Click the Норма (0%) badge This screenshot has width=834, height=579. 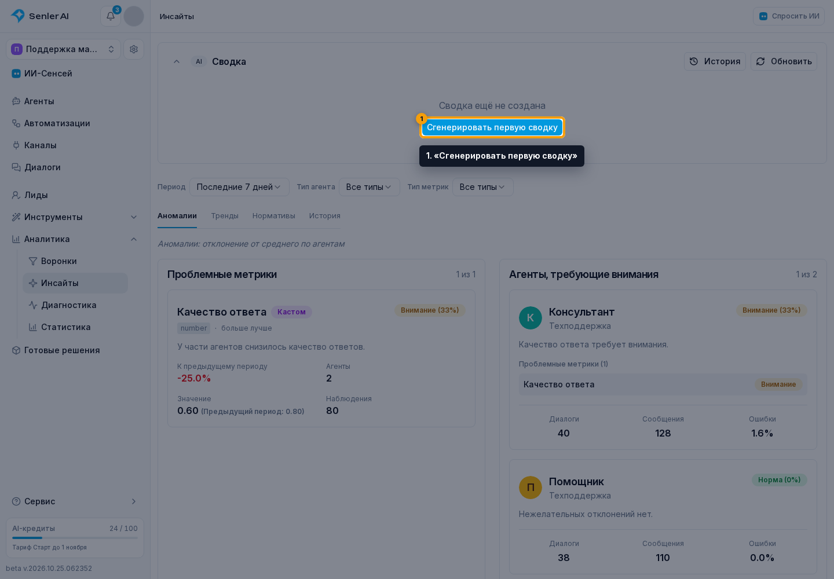[x=780, y=480]
